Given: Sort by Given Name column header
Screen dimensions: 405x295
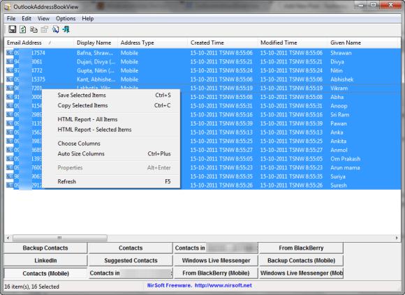Looking at the screenshot, I should click(362, 43).
